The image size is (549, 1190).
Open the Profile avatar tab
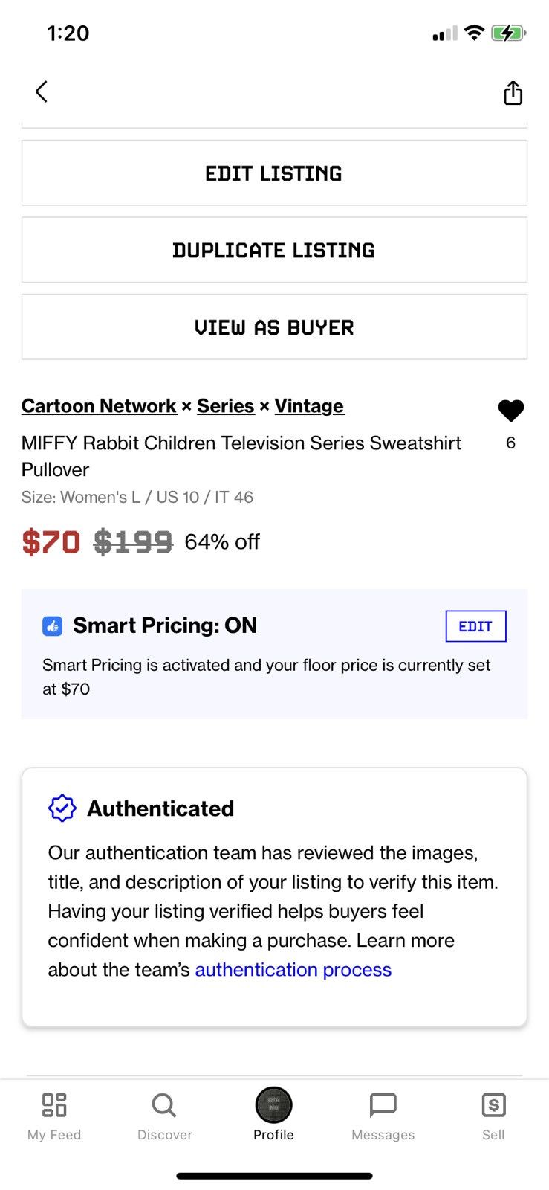pyautogui.click(x=273, y=1114)
